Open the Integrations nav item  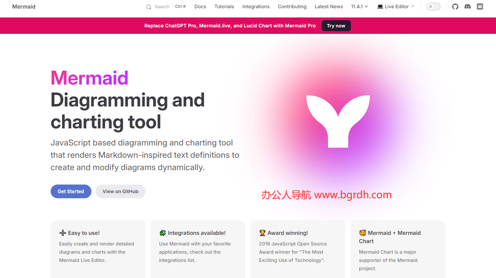(x=256, y=7)
